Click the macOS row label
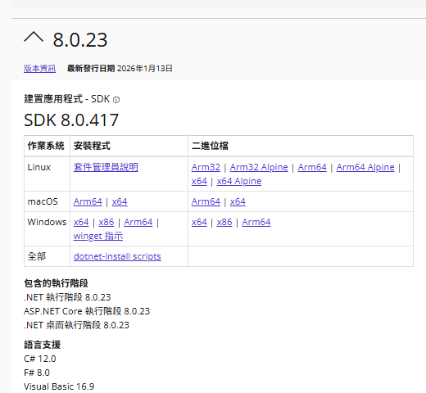The width and height of the screenshot is (426, 393). coord(43,201)
